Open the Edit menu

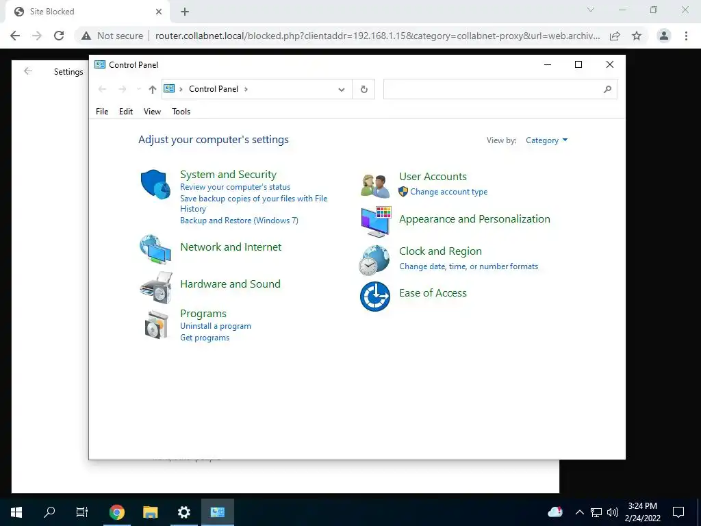click(126, 112)
